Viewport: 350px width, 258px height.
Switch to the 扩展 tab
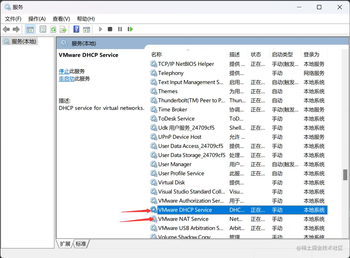(x=65, y=244)
